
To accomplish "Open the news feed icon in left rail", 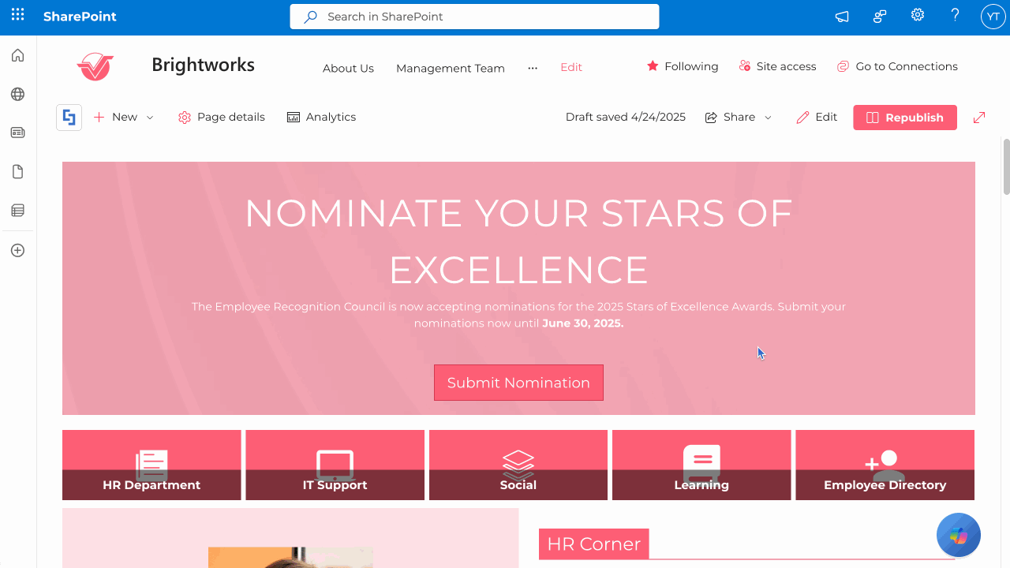I will (17, 133).
